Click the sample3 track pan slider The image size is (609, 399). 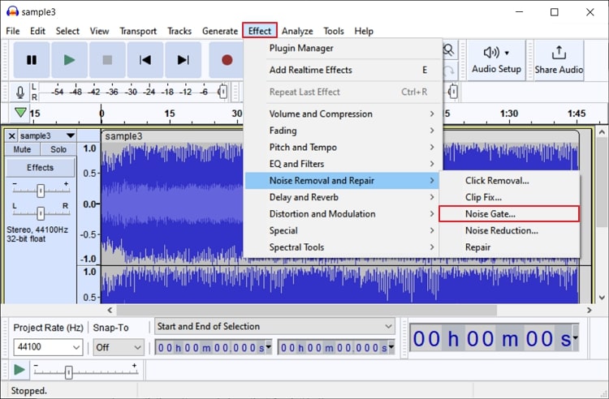click(41, 212)
